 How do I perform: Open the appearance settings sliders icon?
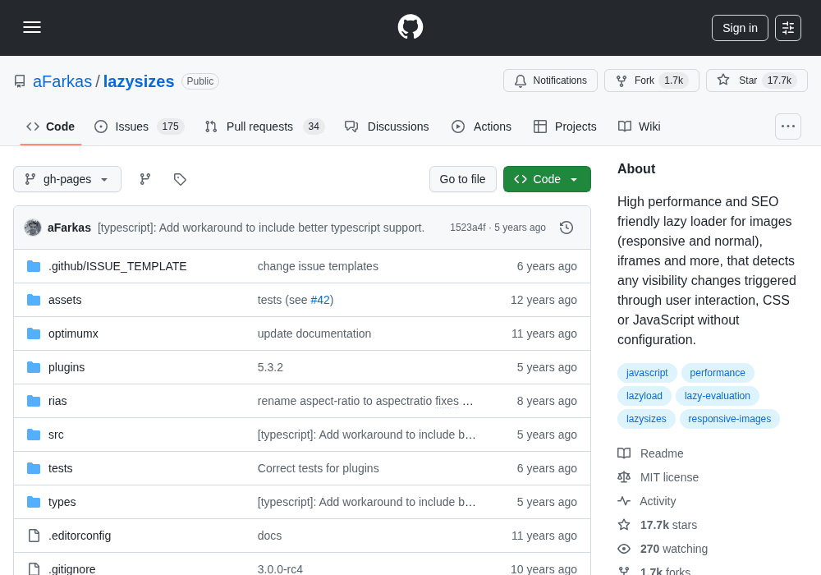pos(788,28)
